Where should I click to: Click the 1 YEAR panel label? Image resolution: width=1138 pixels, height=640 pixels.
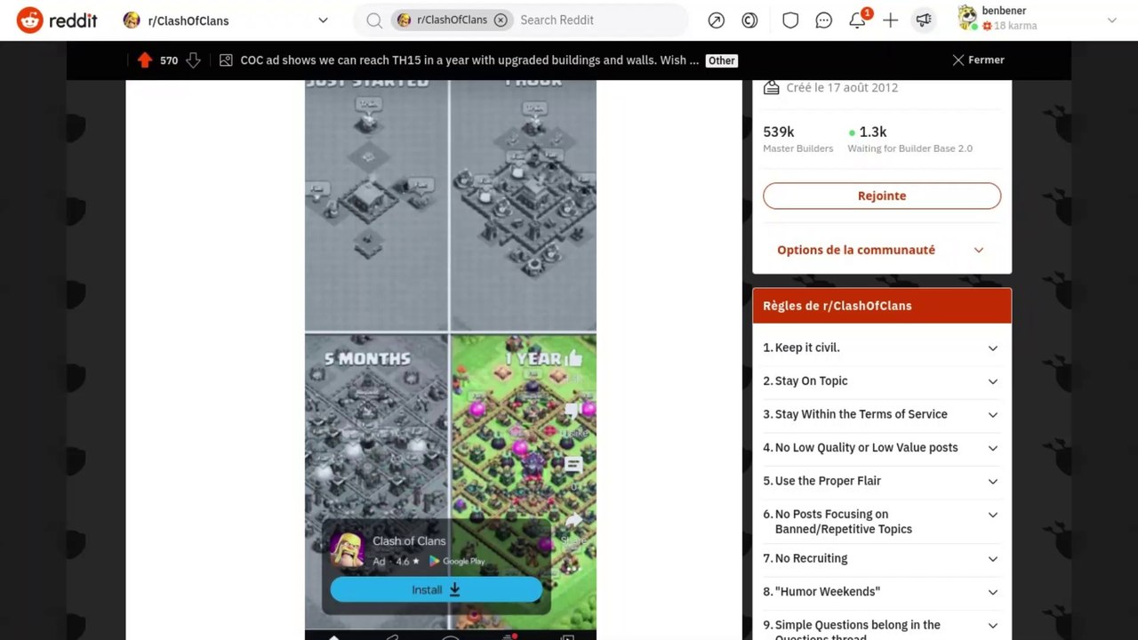[533, 358]
